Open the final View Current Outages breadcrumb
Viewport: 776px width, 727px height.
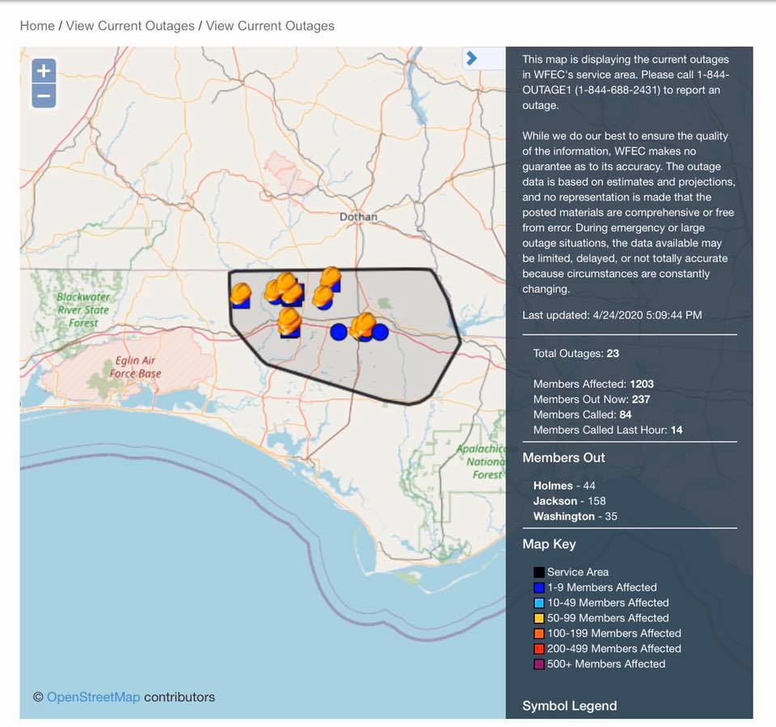[x=270, y=26]
